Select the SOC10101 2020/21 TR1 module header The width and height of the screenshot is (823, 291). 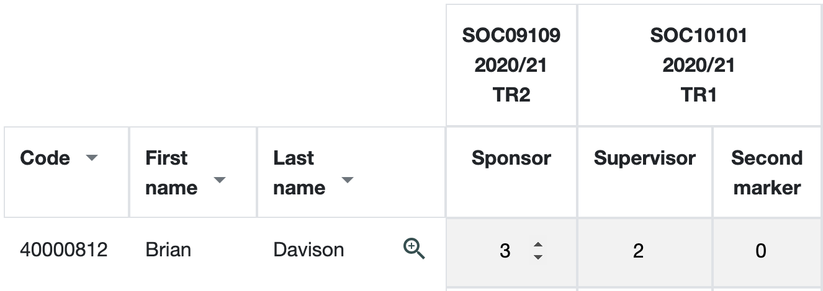pos(699,65)
